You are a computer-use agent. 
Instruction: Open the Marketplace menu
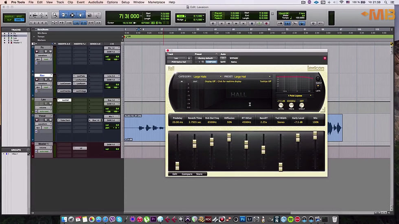point(156,2)
